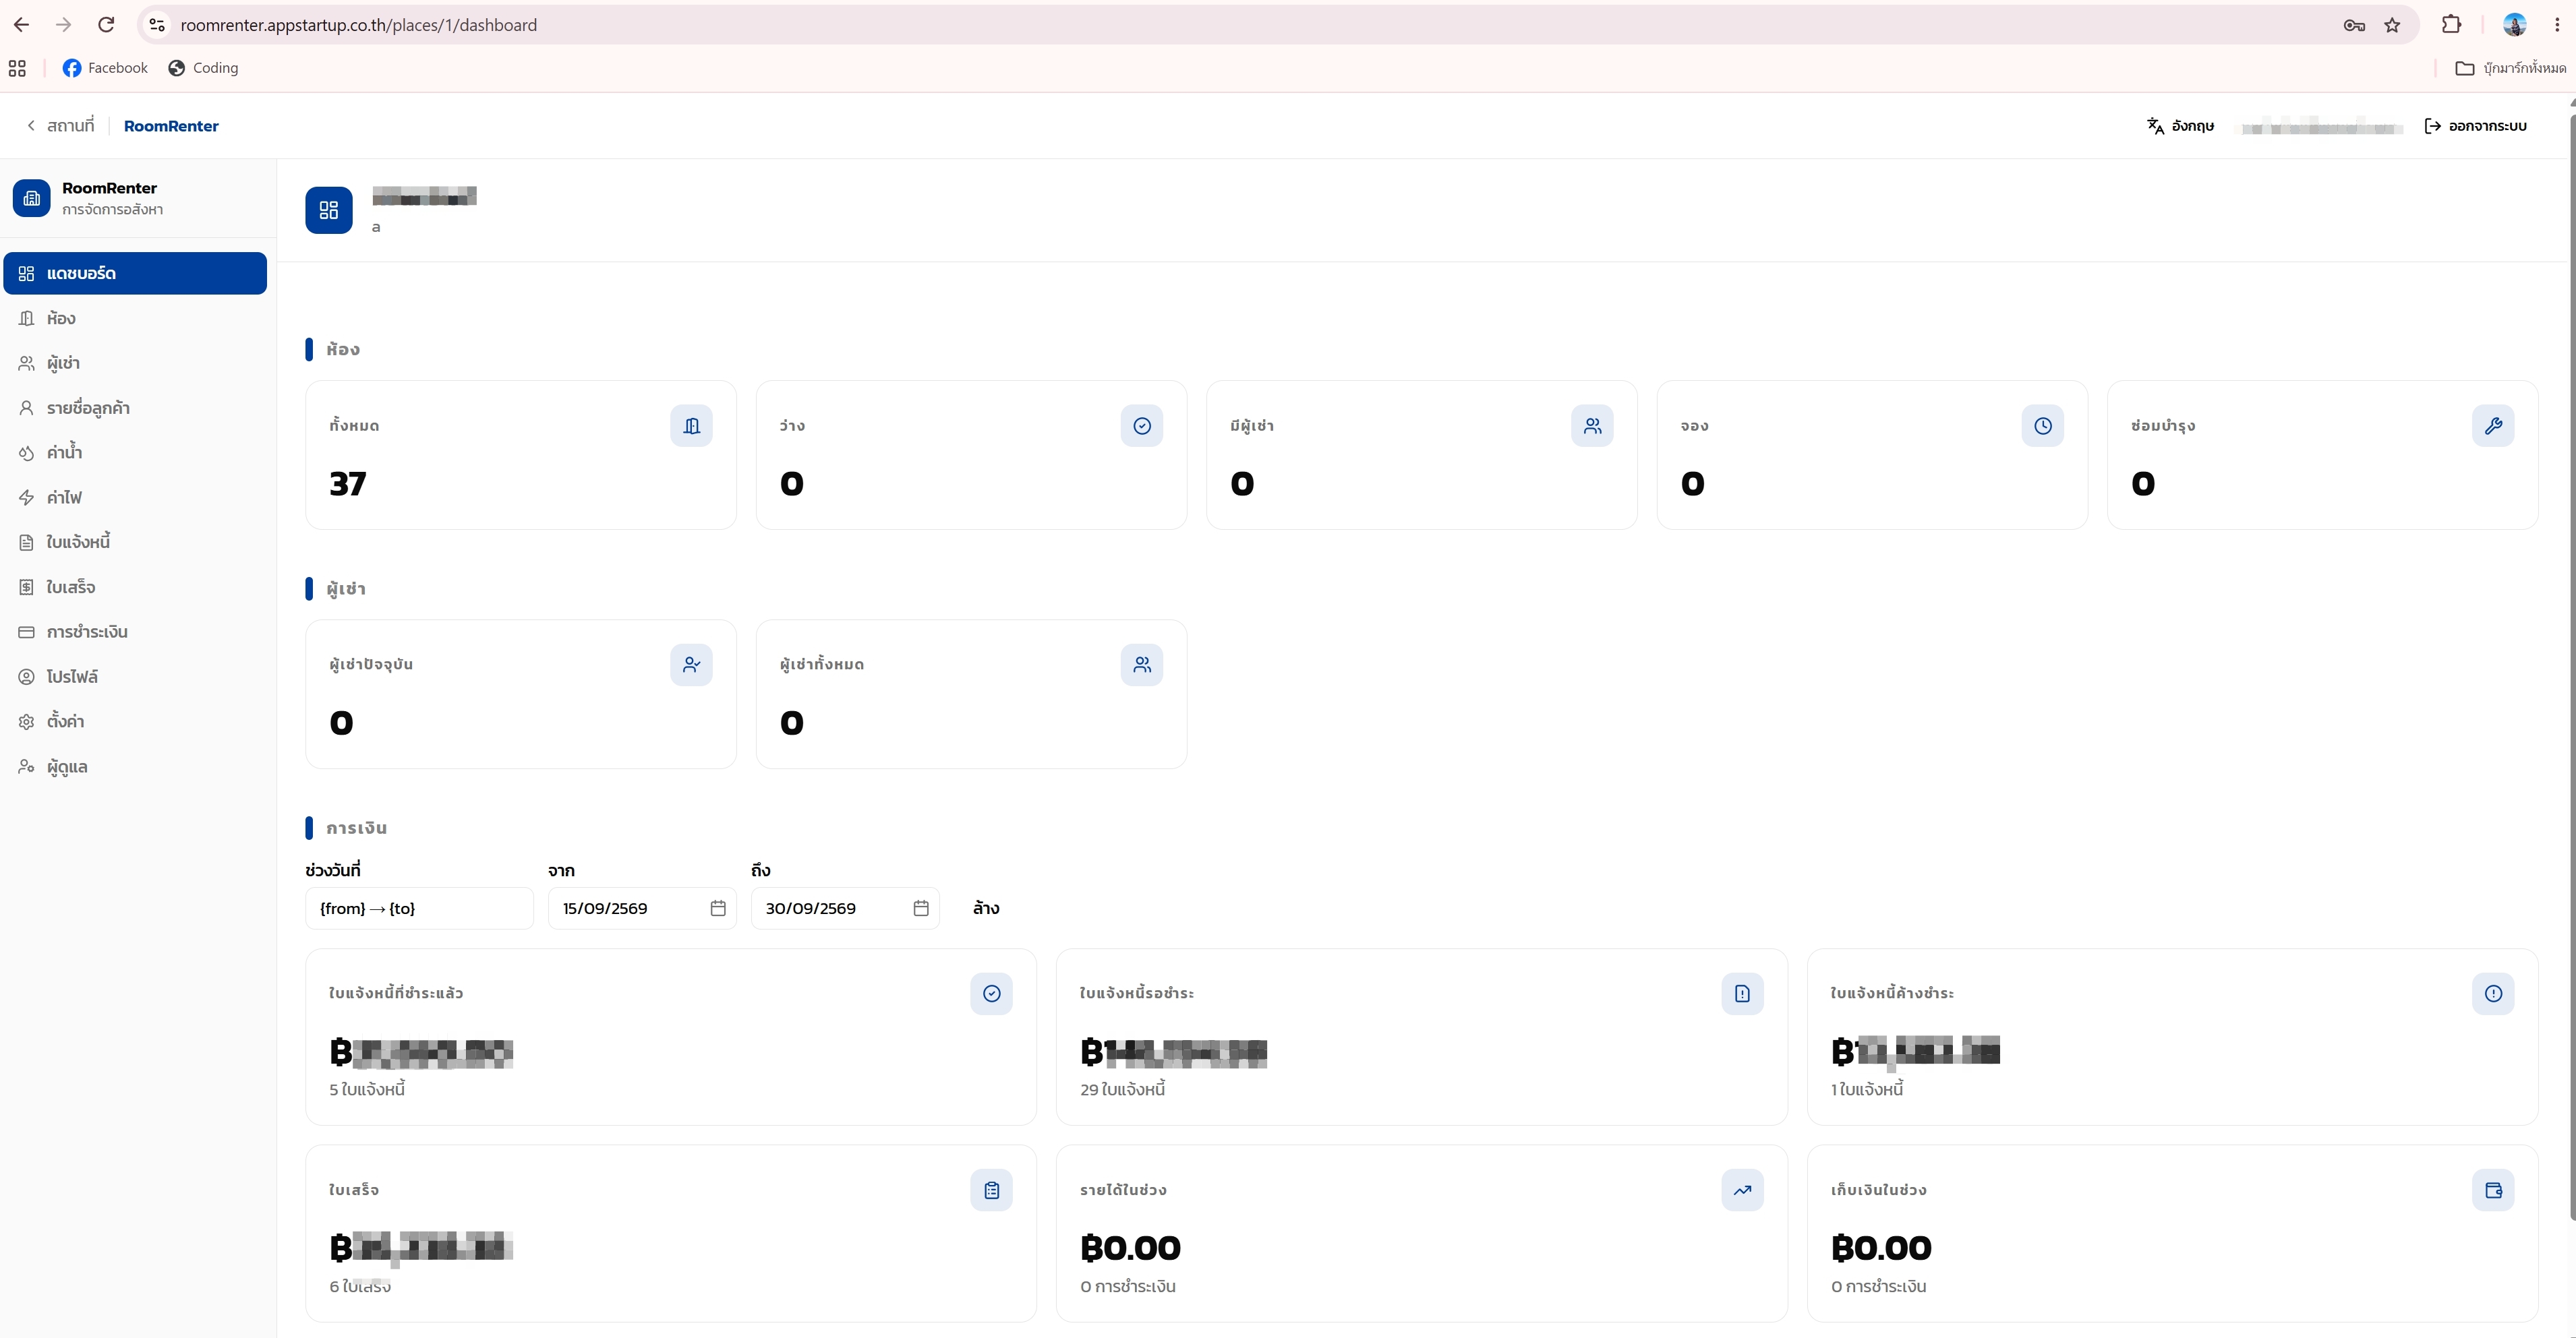Go to ห้อง (Rooms) in sidebar

tap(135, 317)
